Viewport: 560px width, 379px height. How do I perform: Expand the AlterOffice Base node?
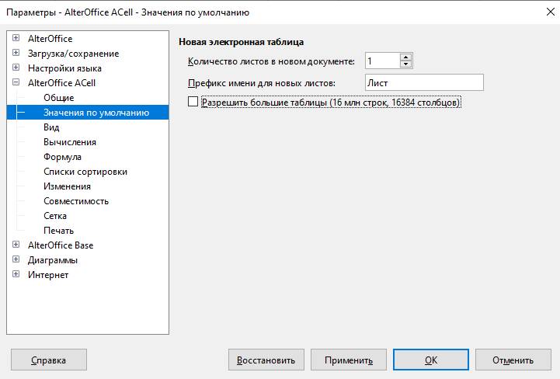click(16, 245)
